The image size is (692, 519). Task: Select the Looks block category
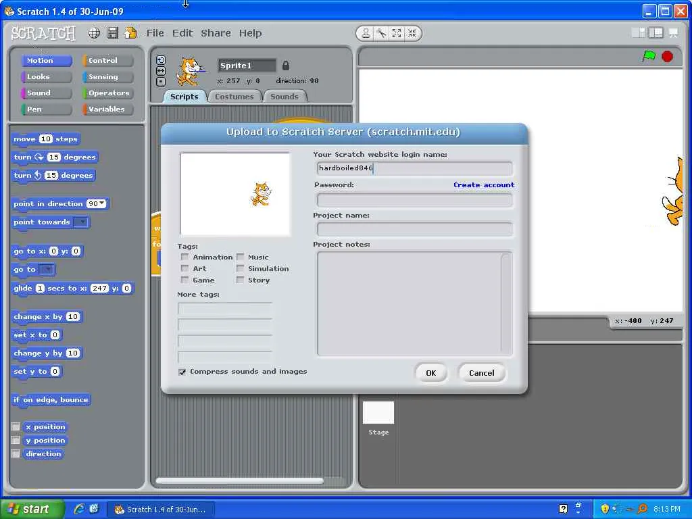(x=47, y=77)
